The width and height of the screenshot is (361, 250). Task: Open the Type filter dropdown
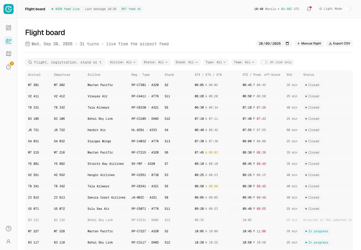pyautogui.click(x=216, y=62)
